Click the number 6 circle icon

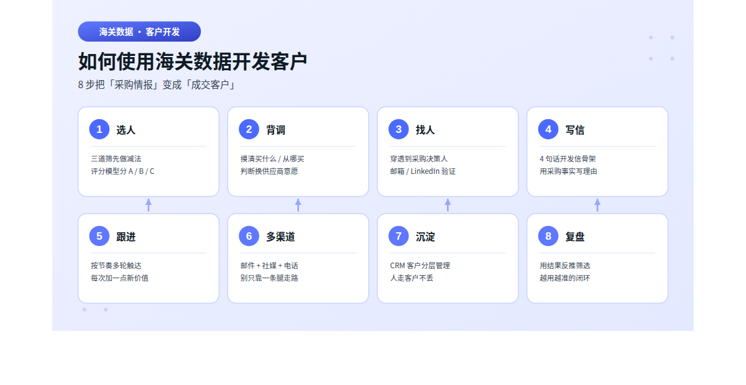pos(249,236)
